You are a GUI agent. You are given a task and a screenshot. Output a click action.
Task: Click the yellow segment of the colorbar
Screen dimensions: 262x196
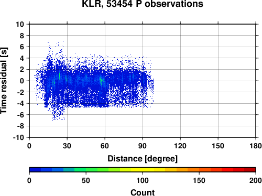tap(143, 170)
